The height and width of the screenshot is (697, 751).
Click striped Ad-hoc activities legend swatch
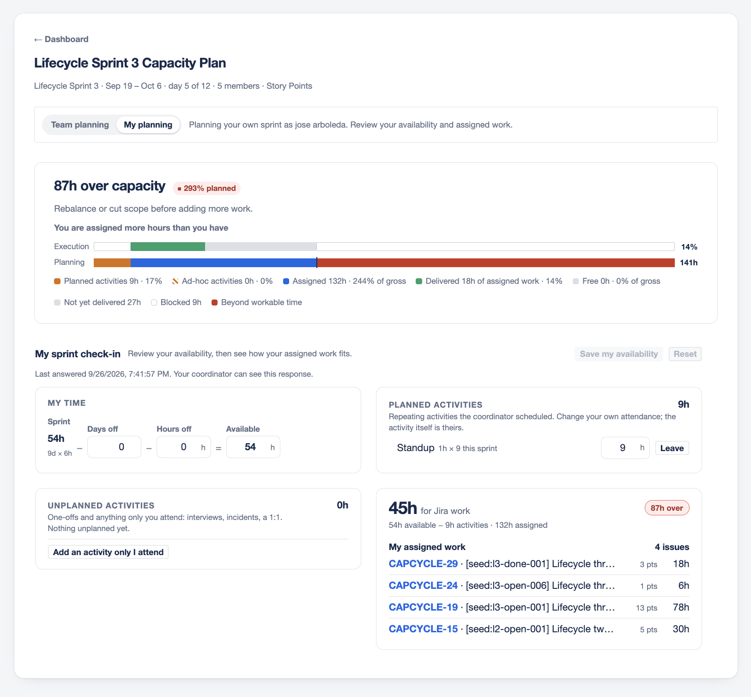(x=176, y=281)
